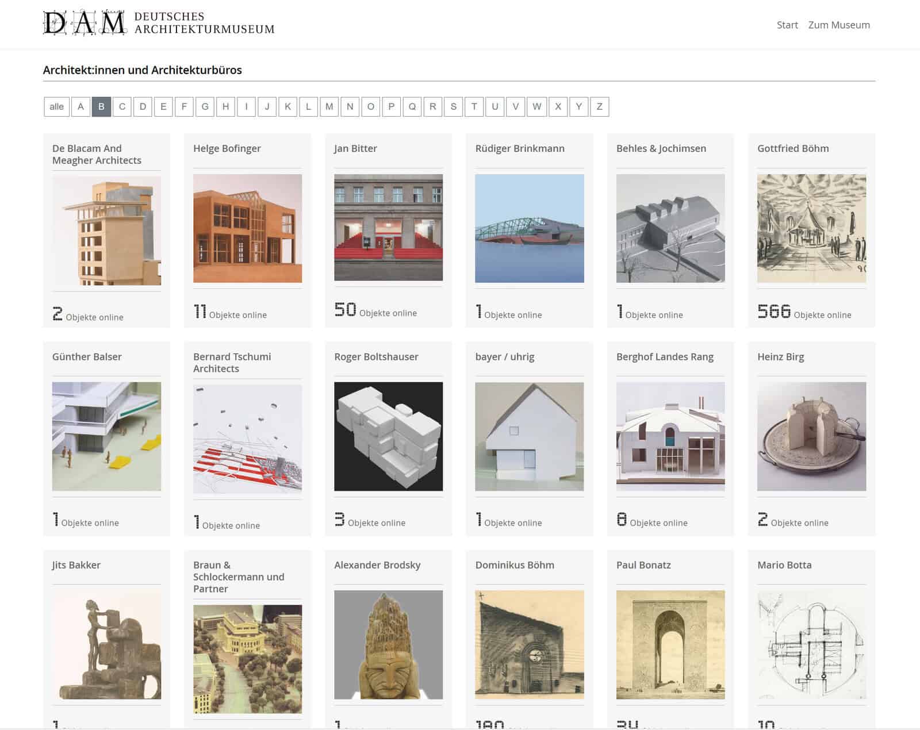Select the active letter B filter
This screenshot has height=730, width=920.
tap(101, 106)
